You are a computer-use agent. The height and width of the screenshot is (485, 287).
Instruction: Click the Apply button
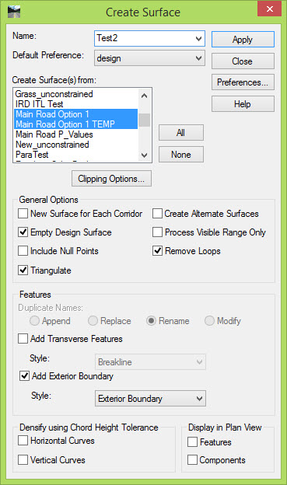[x=243, y=40]
